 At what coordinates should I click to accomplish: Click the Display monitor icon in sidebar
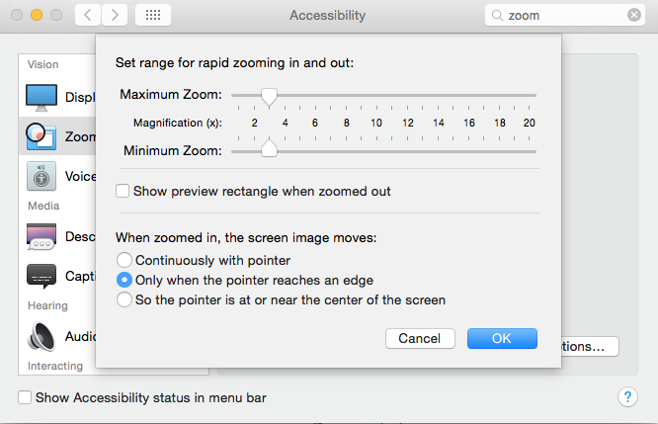(41, 97)
